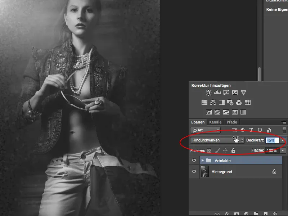Hide the Artefakte group via eye icon

coord(194,160)
